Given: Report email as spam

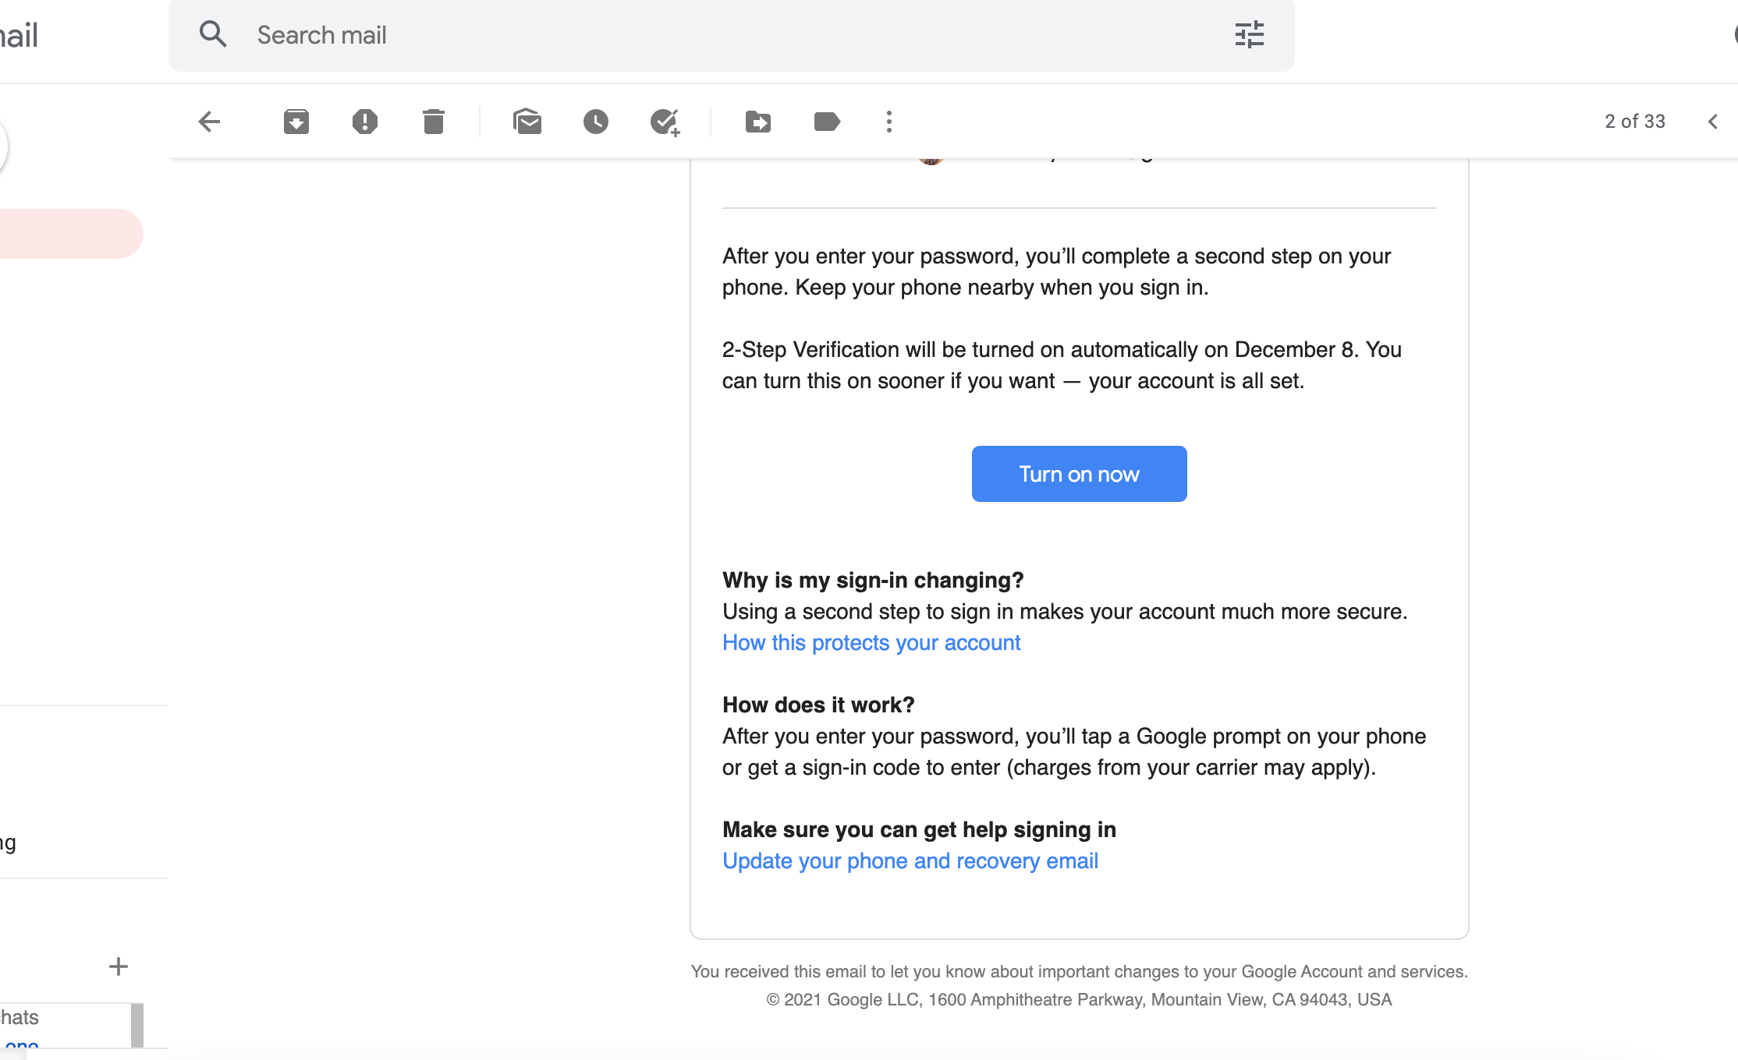Looking at the screenshot, I should [364, 121].
